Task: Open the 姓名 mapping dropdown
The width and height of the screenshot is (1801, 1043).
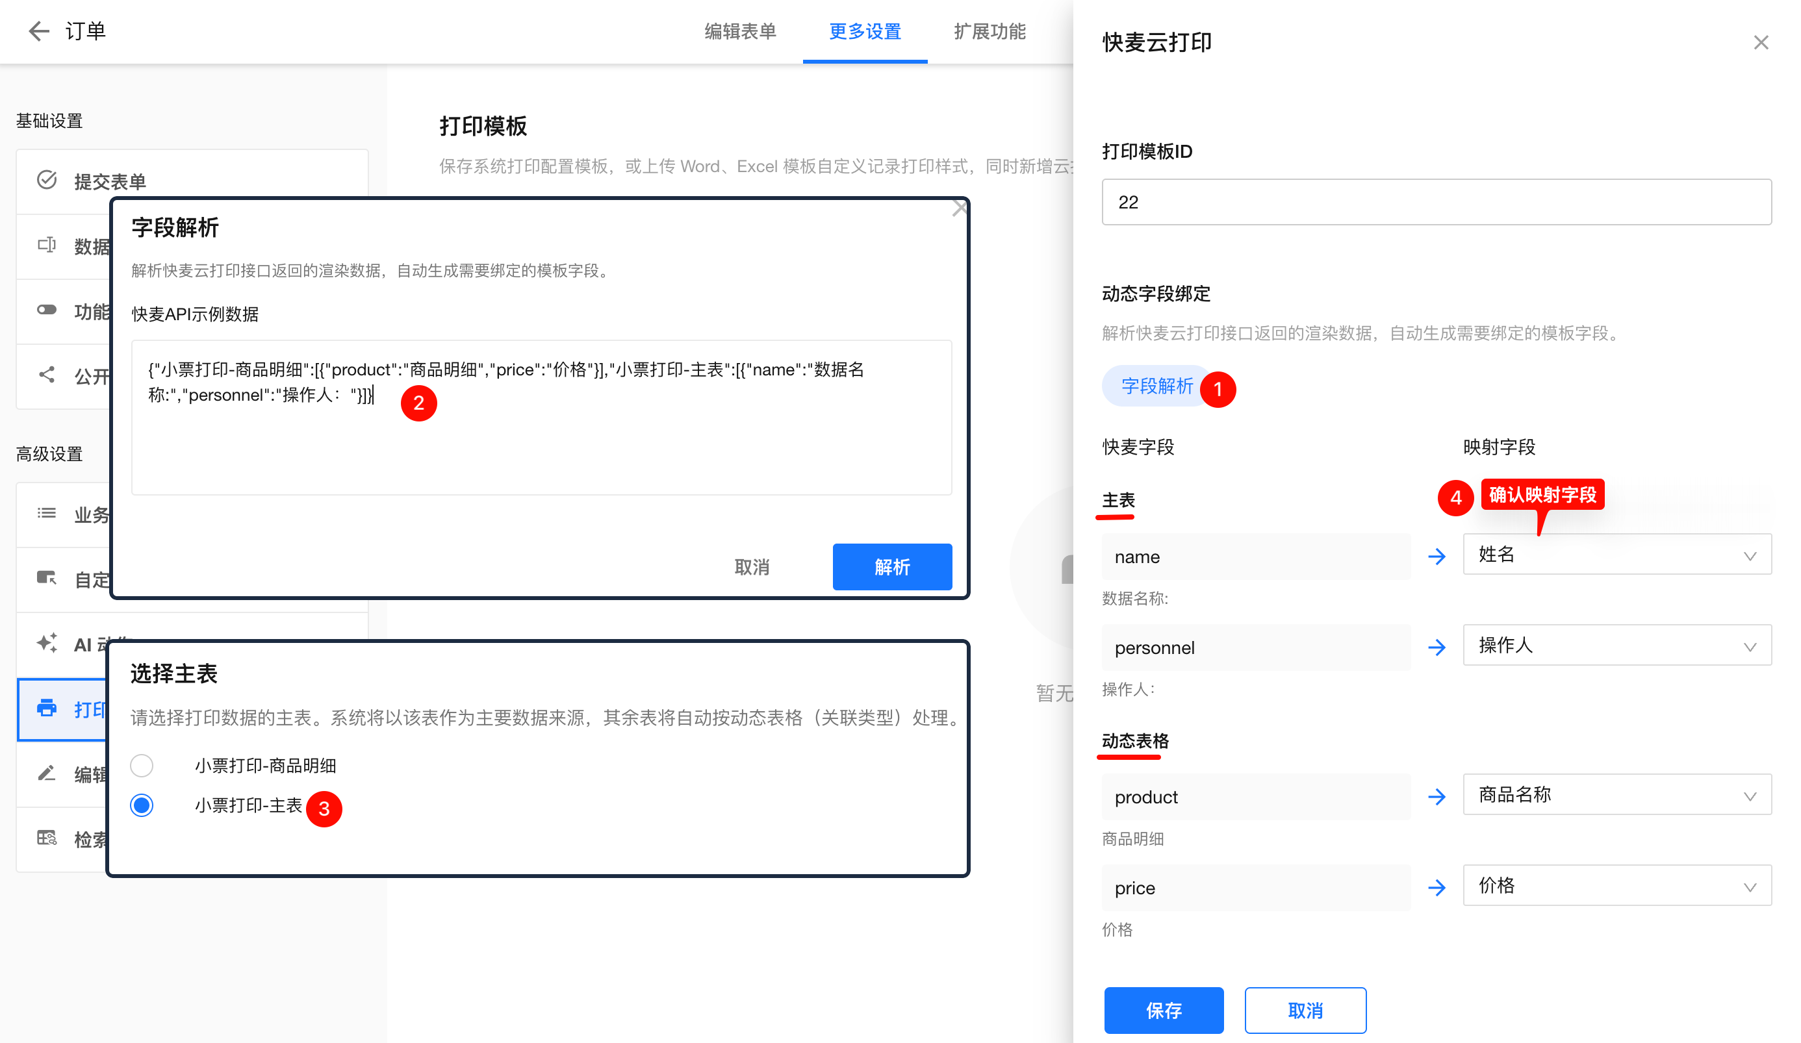Action: point(1616,555)
